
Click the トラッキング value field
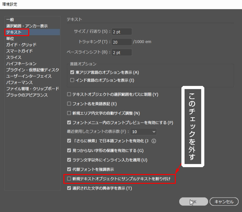pyautogui.click(x=122, y=42)
